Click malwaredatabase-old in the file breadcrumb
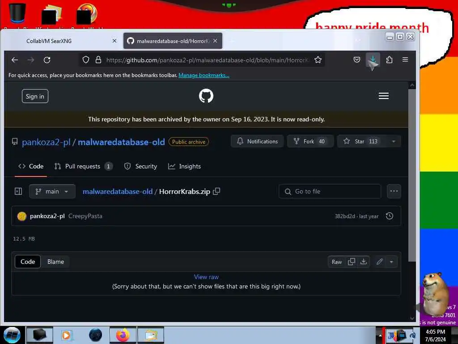 (118, 191)
